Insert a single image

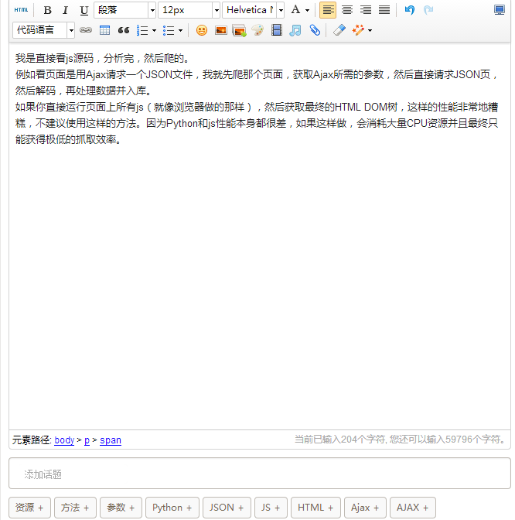coord(220,30)
